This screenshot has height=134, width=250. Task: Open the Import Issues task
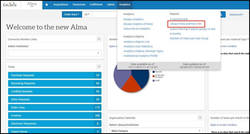pyautogui.click(x=55, y=131)
